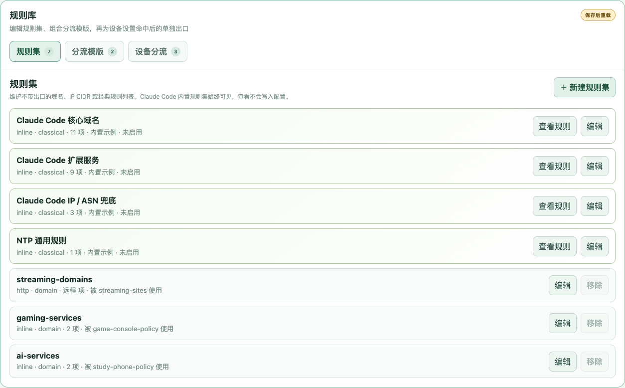Select the ai-services title
The height and width of the screenshot is (388, 625).
[x=38, y=356]
